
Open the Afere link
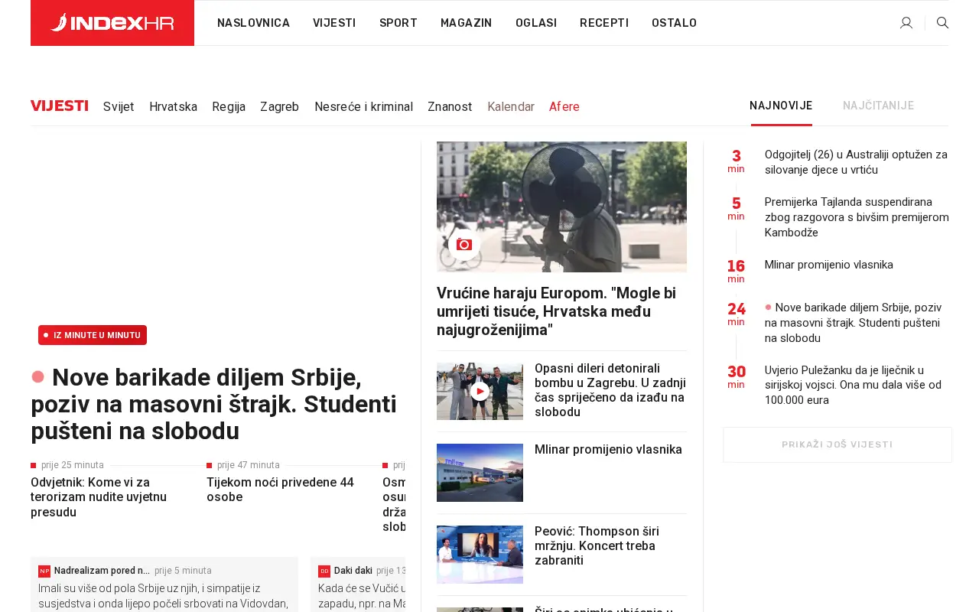(564, 107)
